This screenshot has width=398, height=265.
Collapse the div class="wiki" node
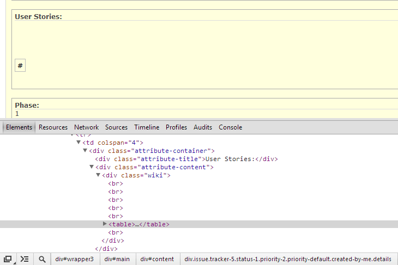[98, 175]
